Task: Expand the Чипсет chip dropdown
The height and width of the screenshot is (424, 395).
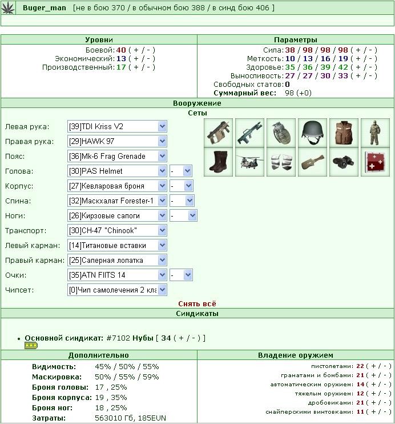Action: pyautogui.click(x=117, y=290)
